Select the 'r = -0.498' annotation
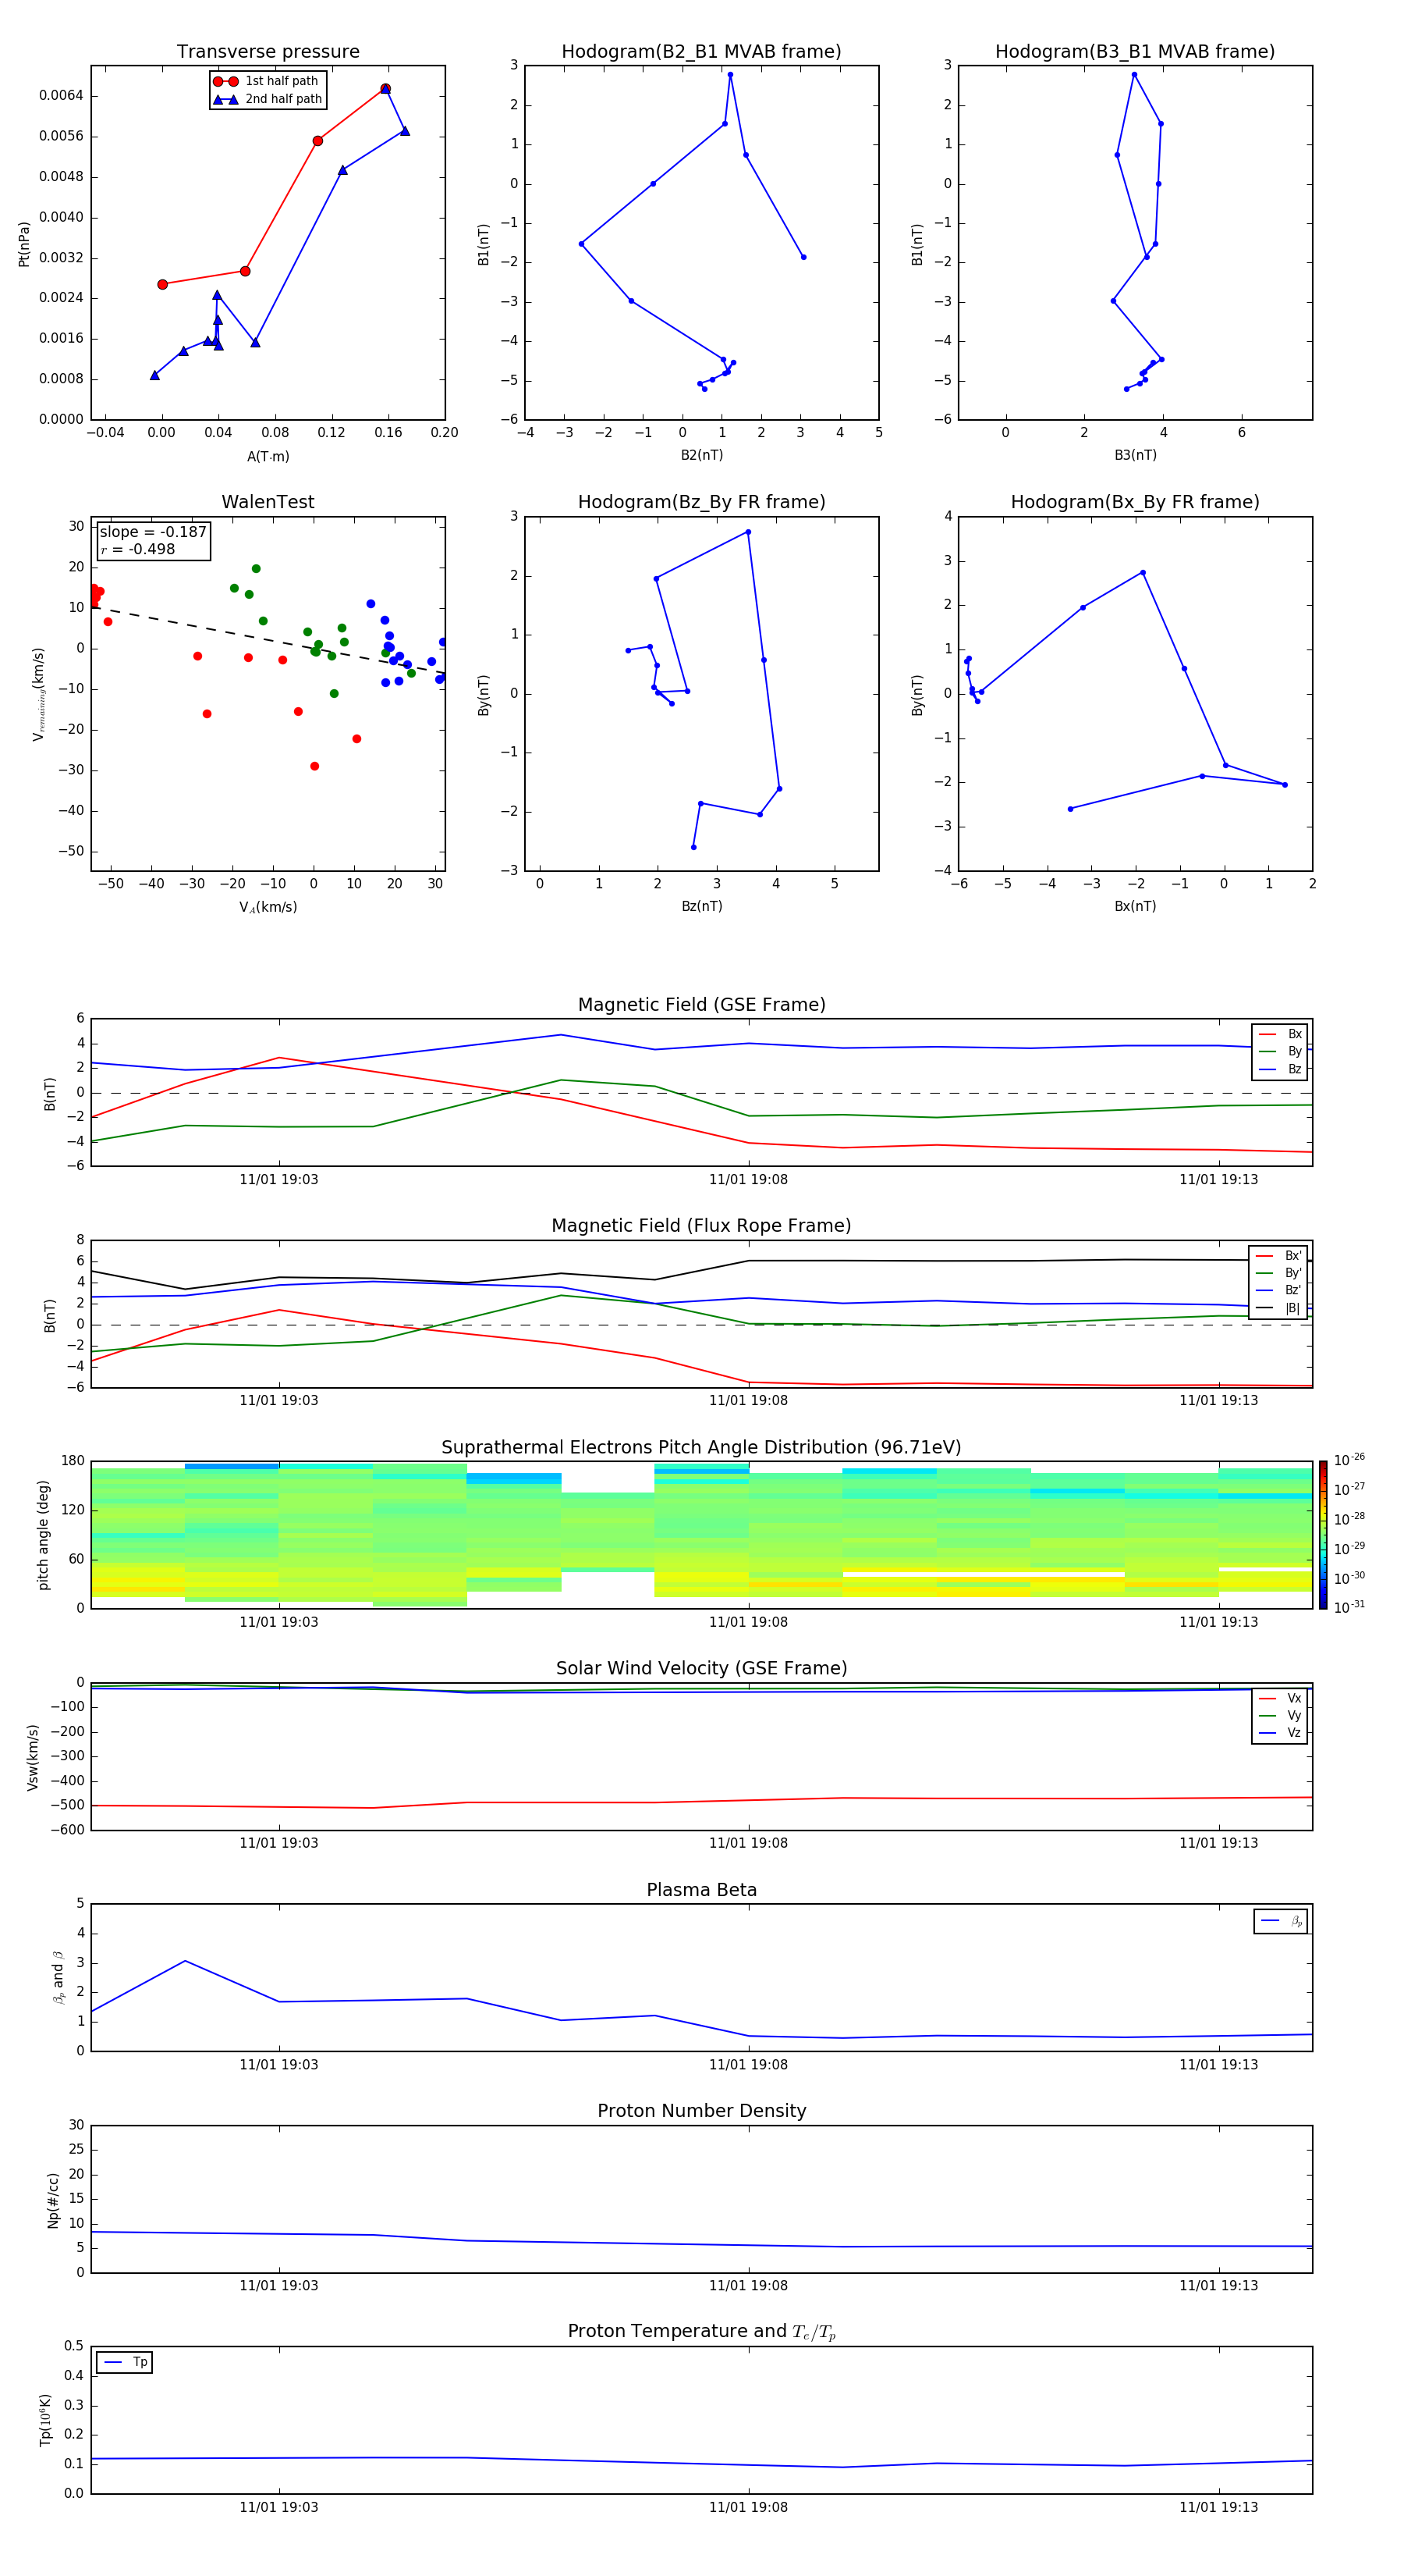Image resolution: width=1404 pixels, height=2576 pixels. (138, 549)
